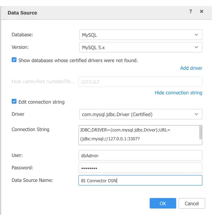
Task: Confirm with the OK button
Action: pos(163,203)
